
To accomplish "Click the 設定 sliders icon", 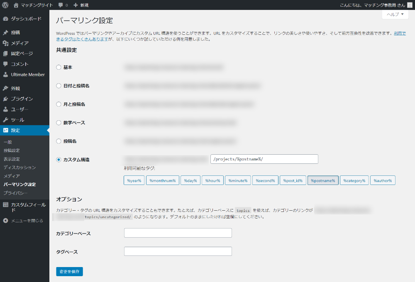I will pyautogui.click(x=5, y=130).
